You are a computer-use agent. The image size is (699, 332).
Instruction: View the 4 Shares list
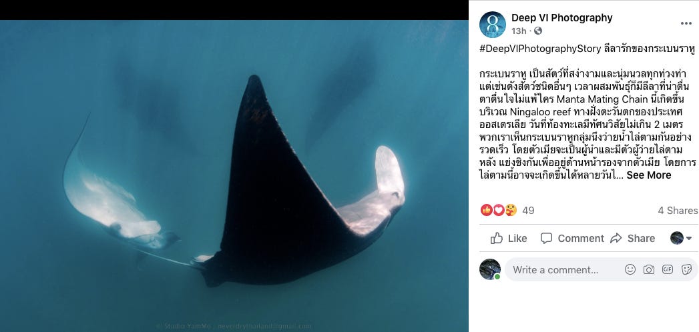click(x=678, y=211)
